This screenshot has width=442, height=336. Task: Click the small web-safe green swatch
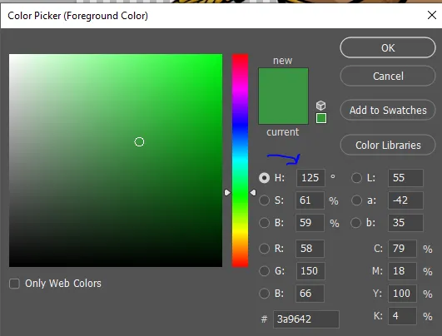tap(321, 118)
